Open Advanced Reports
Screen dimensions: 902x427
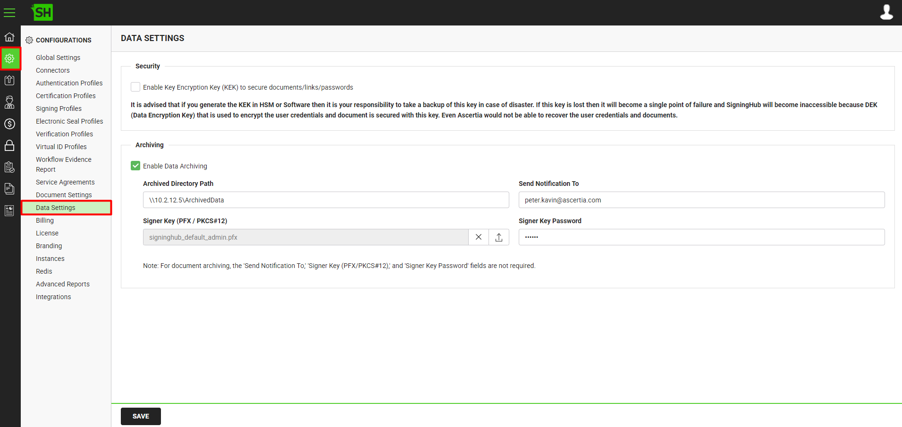63,284
